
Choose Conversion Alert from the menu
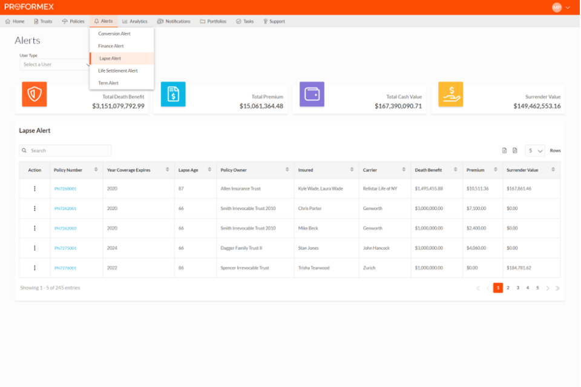(122, 34)
